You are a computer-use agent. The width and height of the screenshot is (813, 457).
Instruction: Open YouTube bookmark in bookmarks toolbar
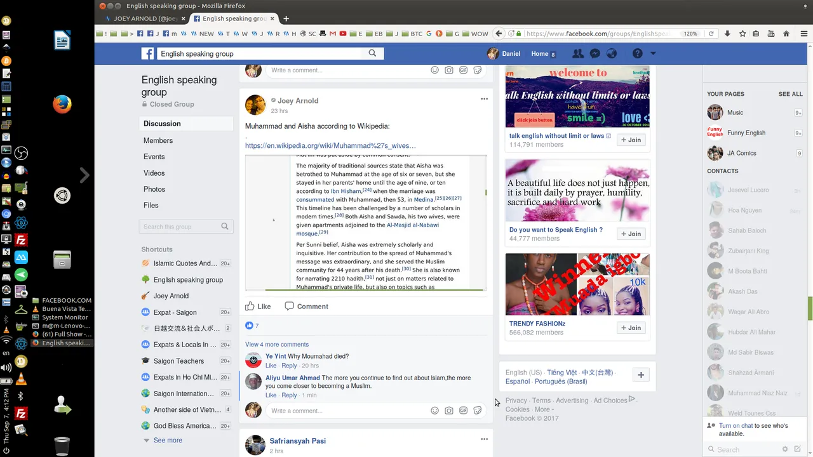[x=343, y=34]
